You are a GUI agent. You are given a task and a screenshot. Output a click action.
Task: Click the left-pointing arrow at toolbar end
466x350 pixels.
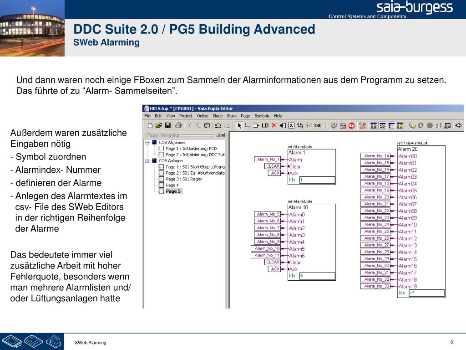click(x=459, y=126)
